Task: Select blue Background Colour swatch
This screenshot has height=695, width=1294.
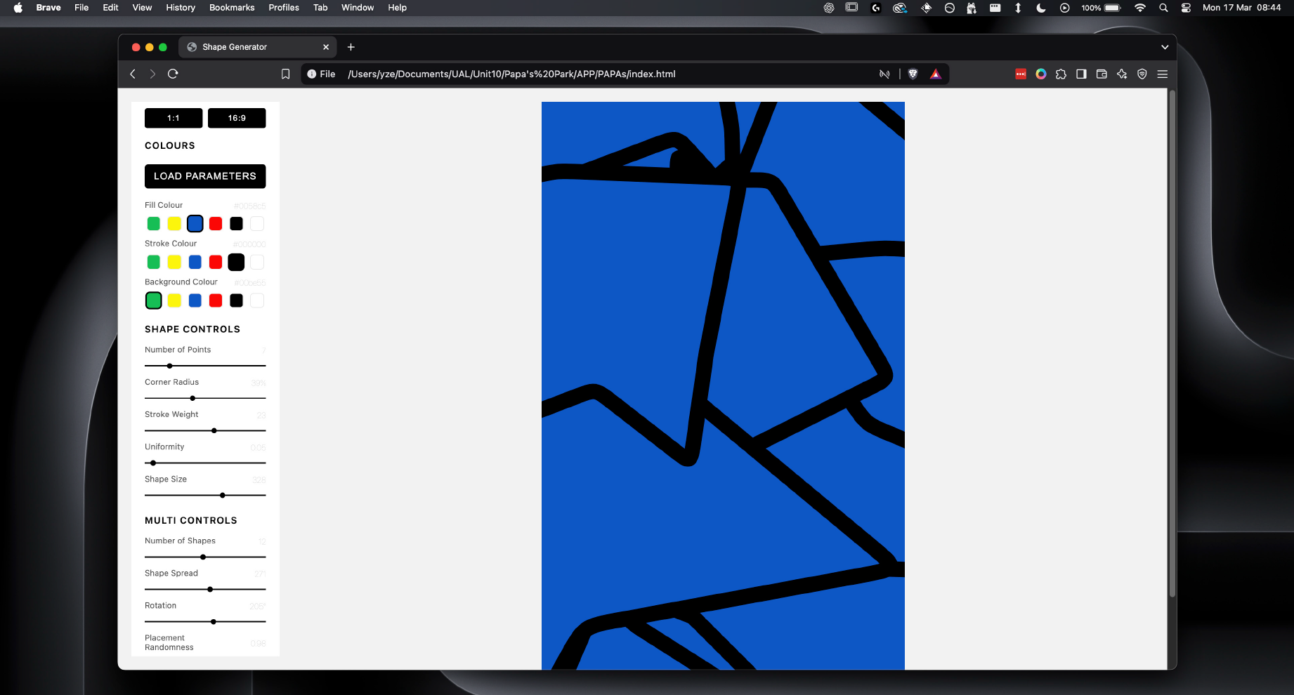Action: click(x=195, y=300)
